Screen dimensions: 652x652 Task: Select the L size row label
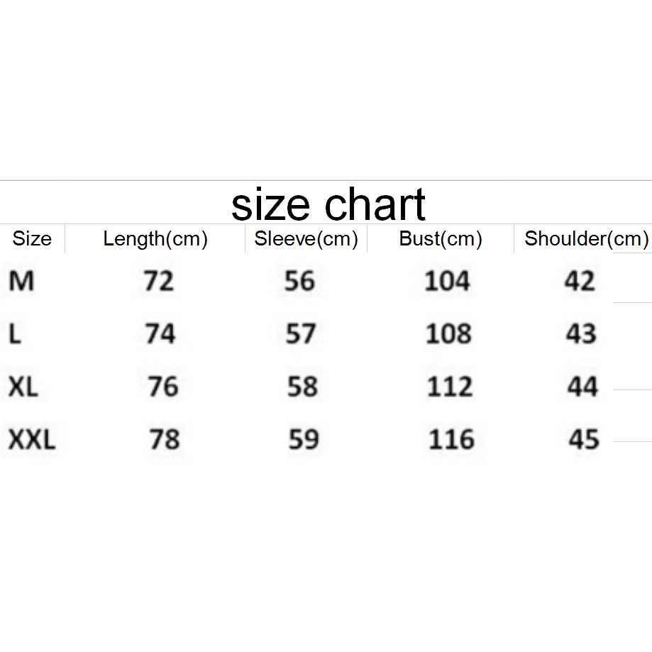coord(16,333)
